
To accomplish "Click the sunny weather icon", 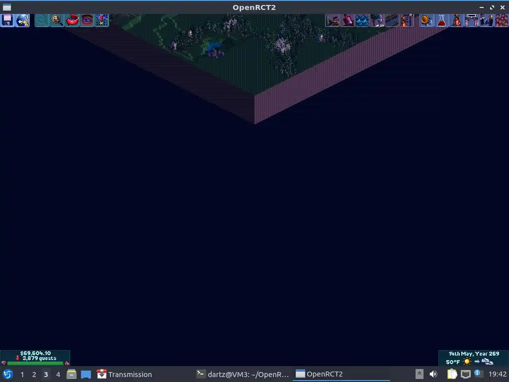I will tap(467, 362).
